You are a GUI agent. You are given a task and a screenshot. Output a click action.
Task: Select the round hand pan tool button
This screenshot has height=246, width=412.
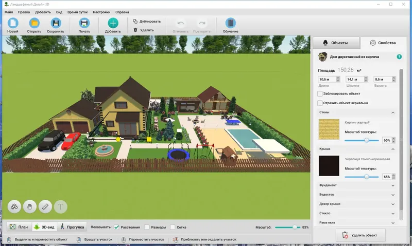click(x=30, y=206)
